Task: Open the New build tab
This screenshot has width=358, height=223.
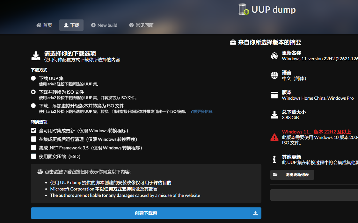Action: 104,25
